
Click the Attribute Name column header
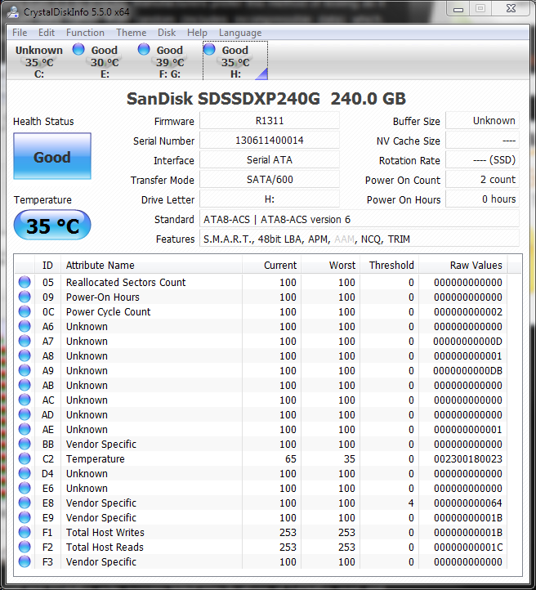point(100,266)
